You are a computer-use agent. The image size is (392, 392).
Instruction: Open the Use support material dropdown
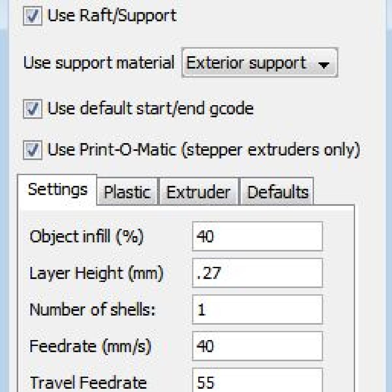[259, 63]
